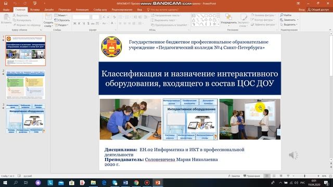Viewport: 333px width, 187px height.
Task: Click the Вход sign-in link
Action: (x=301, y=10)
